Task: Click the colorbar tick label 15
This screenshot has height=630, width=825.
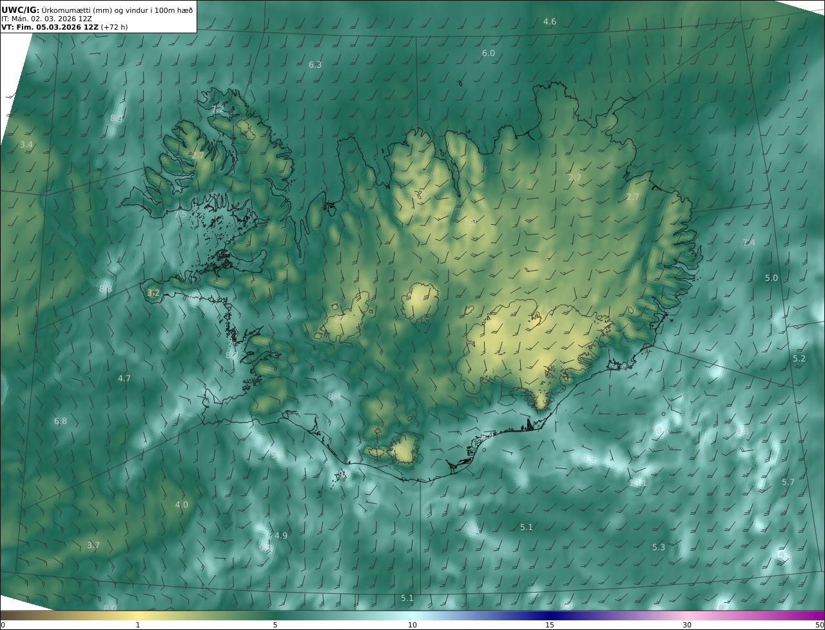Action: coord(550,625)
